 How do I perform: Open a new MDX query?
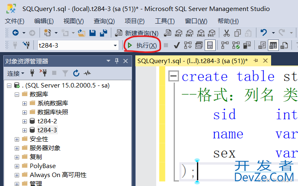179,33
